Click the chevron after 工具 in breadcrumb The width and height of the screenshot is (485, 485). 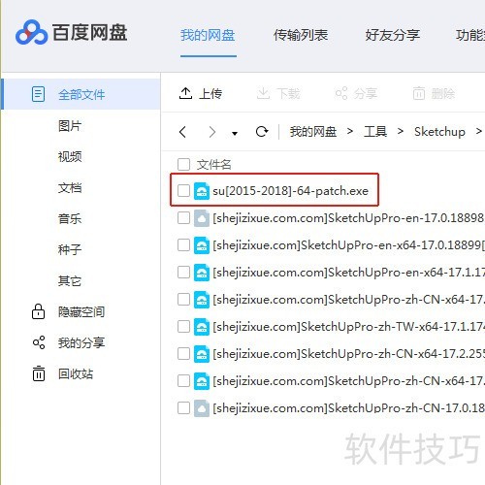[401, 131]
